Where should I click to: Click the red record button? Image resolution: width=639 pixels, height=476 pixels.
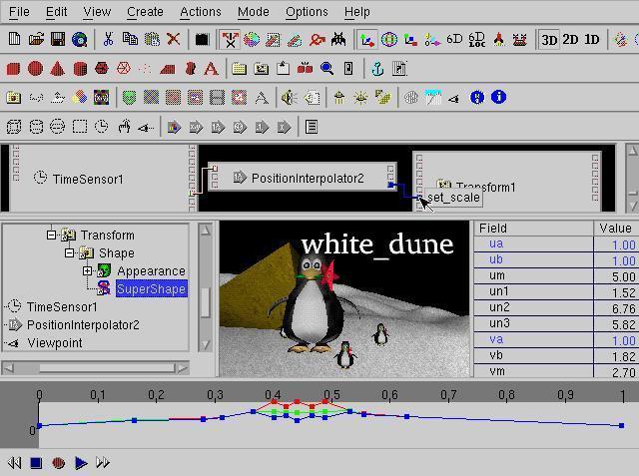59,463
